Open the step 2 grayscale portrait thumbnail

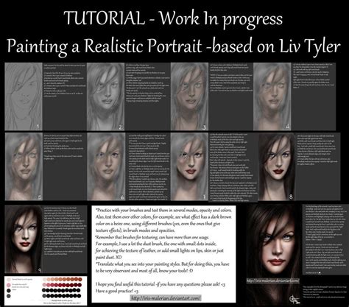coord(106,96)
